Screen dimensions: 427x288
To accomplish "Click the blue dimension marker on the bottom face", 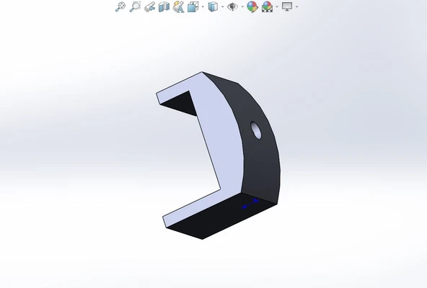I will point(250,204).
